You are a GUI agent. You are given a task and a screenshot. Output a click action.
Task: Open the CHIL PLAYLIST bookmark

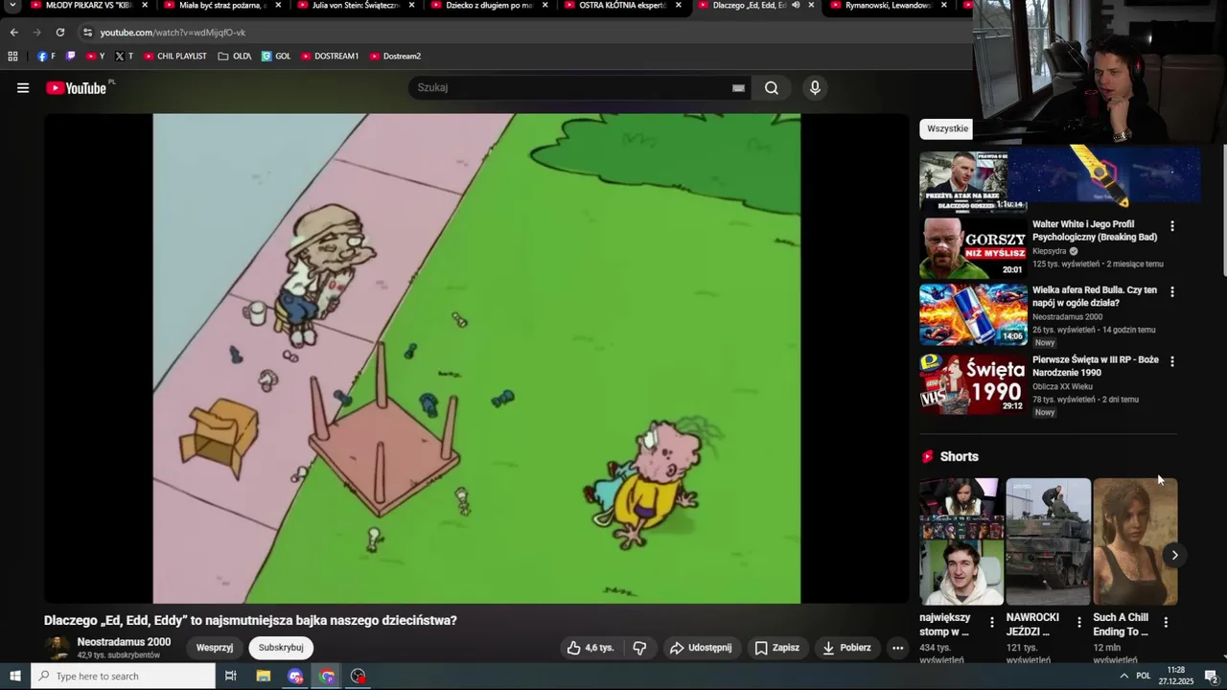coord(175,57)
